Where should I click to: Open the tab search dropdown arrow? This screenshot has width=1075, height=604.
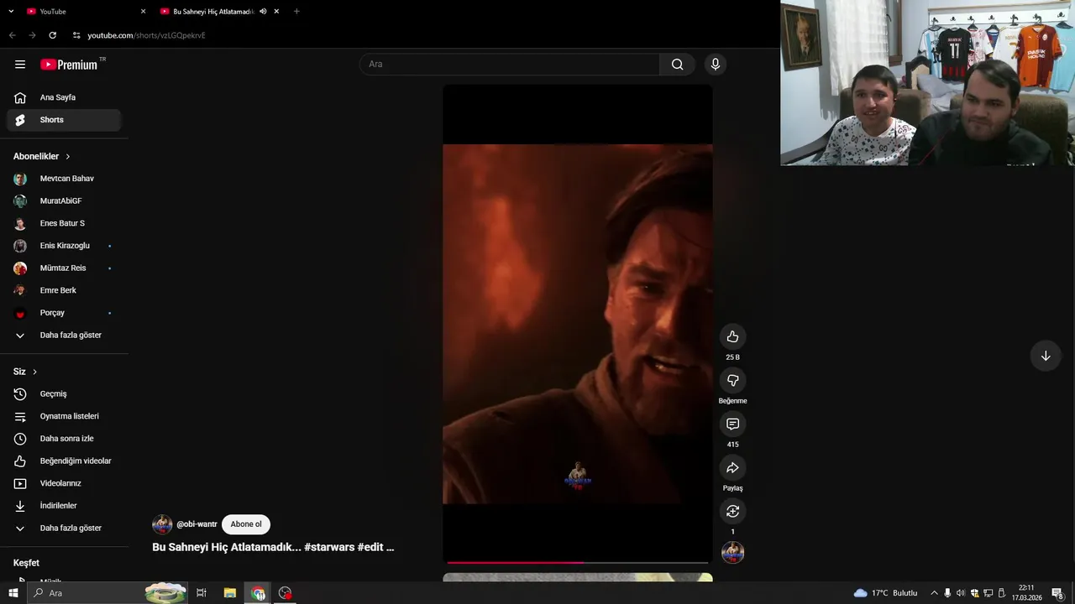pos(11,12)
